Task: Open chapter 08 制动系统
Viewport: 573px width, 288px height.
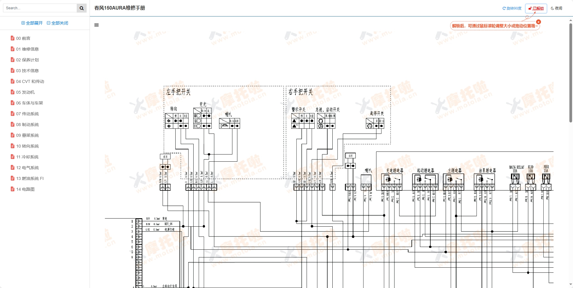Action: [x=27, y=125]
